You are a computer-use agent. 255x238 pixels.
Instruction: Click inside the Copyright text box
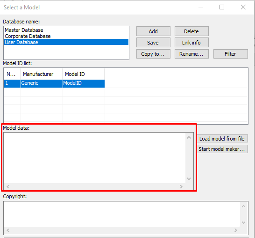122,214
